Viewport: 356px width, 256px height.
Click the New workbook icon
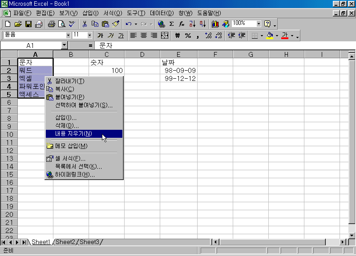[x=8, y=24]
